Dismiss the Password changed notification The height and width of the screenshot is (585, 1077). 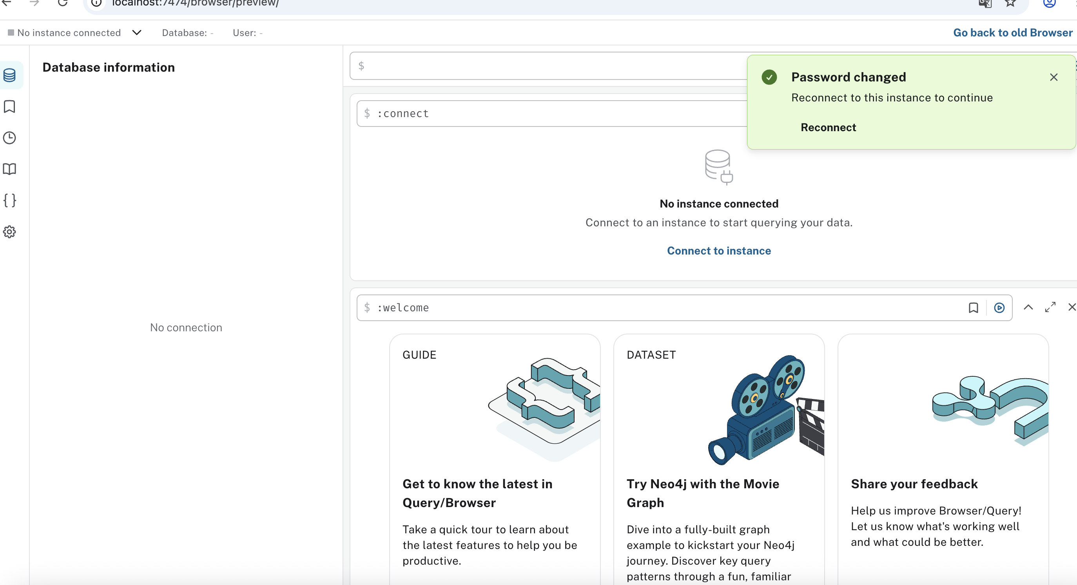coord(1053,77)
